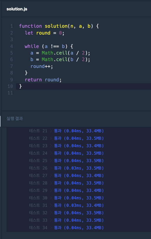Click the 'let round = 0;' line
The height and width of the screenshot is (239, 151).
[44, 33]
